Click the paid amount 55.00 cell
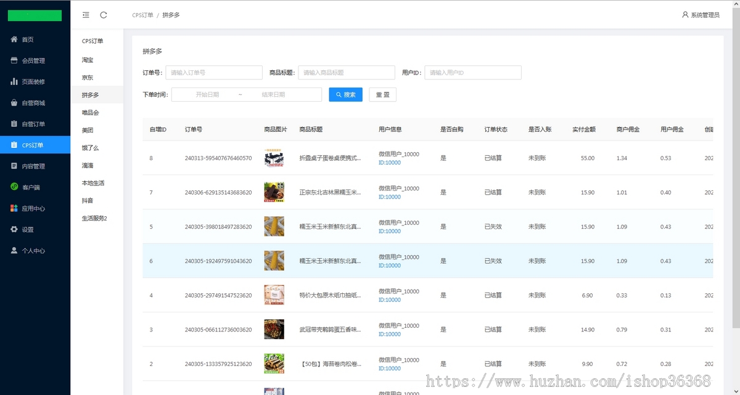This screenshot has height=395, width=740. (x=588, y=158)
